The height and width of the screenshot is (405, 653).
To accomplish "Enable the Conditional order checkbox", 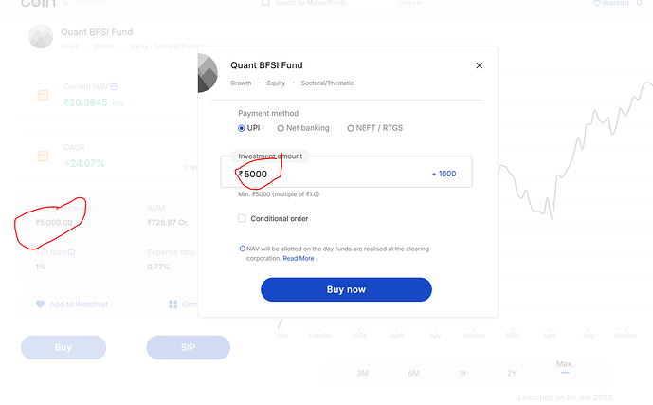I will (x=243, y=218).
